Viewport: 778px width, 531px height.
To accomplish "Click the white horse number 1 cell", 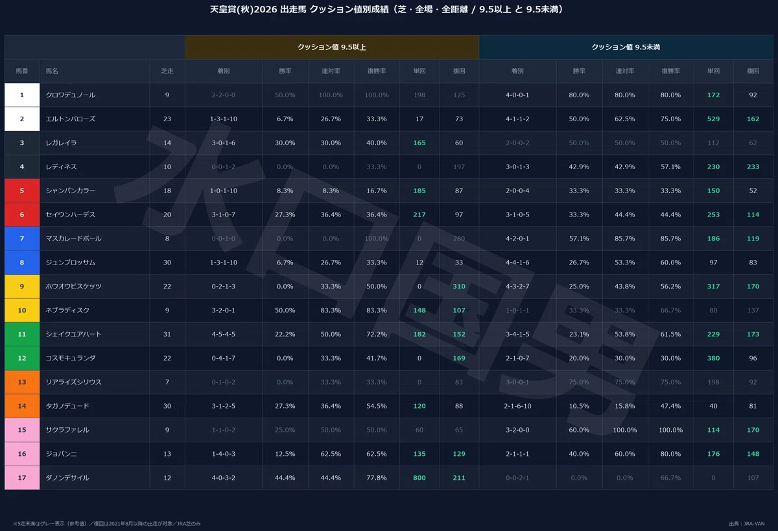I will tap(22, 95).
